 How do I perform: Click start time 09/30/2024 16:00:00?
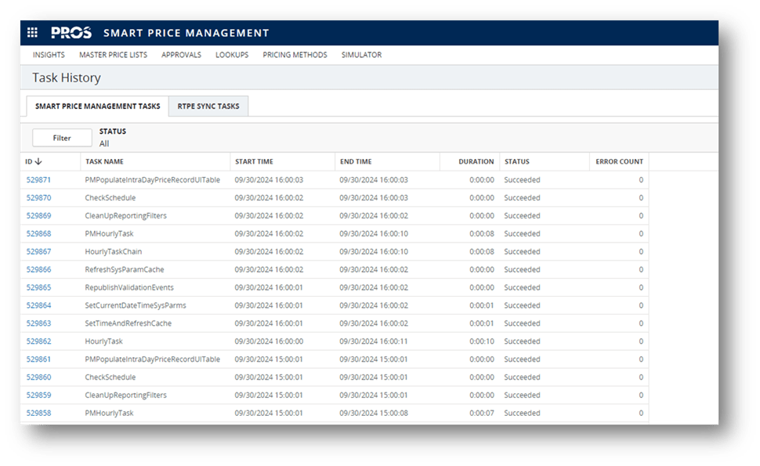point(269,341)
